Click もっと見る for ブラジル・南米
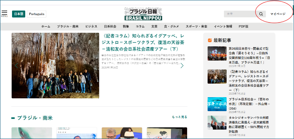294x139 pixels. [x=180, y=117]
